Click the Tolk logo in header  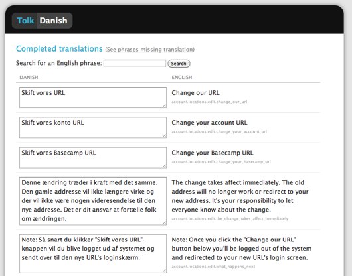coord(25,21)
